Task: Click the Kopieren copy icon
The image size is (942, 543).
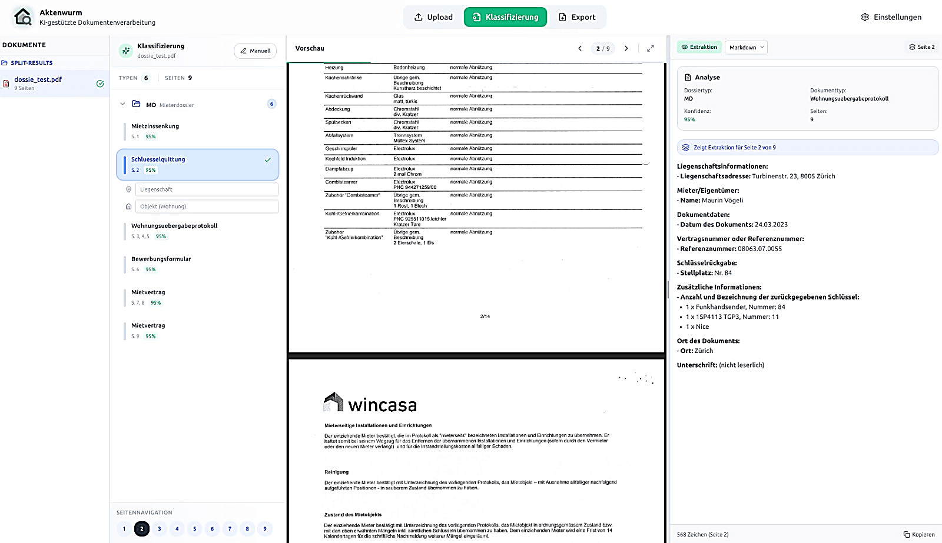Action: pos(907,534)
